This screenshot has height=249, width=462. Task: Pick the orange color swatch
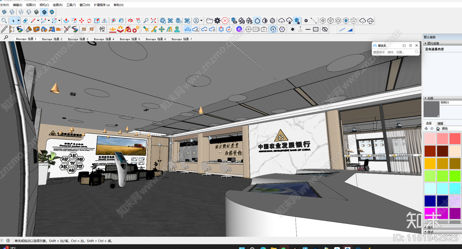click(x=430, y=163)
